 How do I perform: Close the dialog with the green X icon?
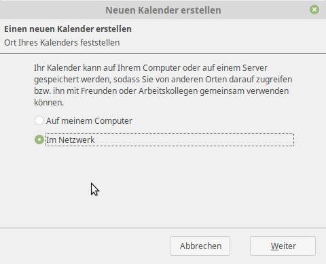pos(314,10)
